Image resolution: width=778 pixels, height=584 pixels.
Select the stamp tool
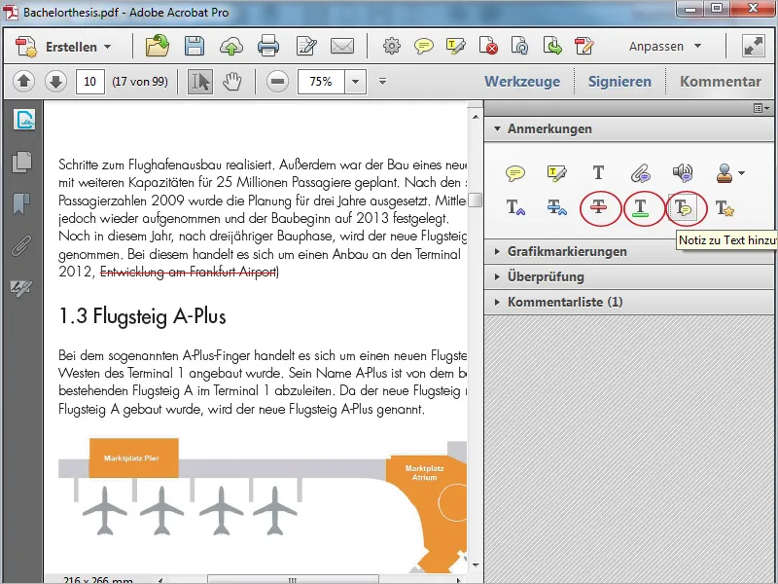click(725, 173)
